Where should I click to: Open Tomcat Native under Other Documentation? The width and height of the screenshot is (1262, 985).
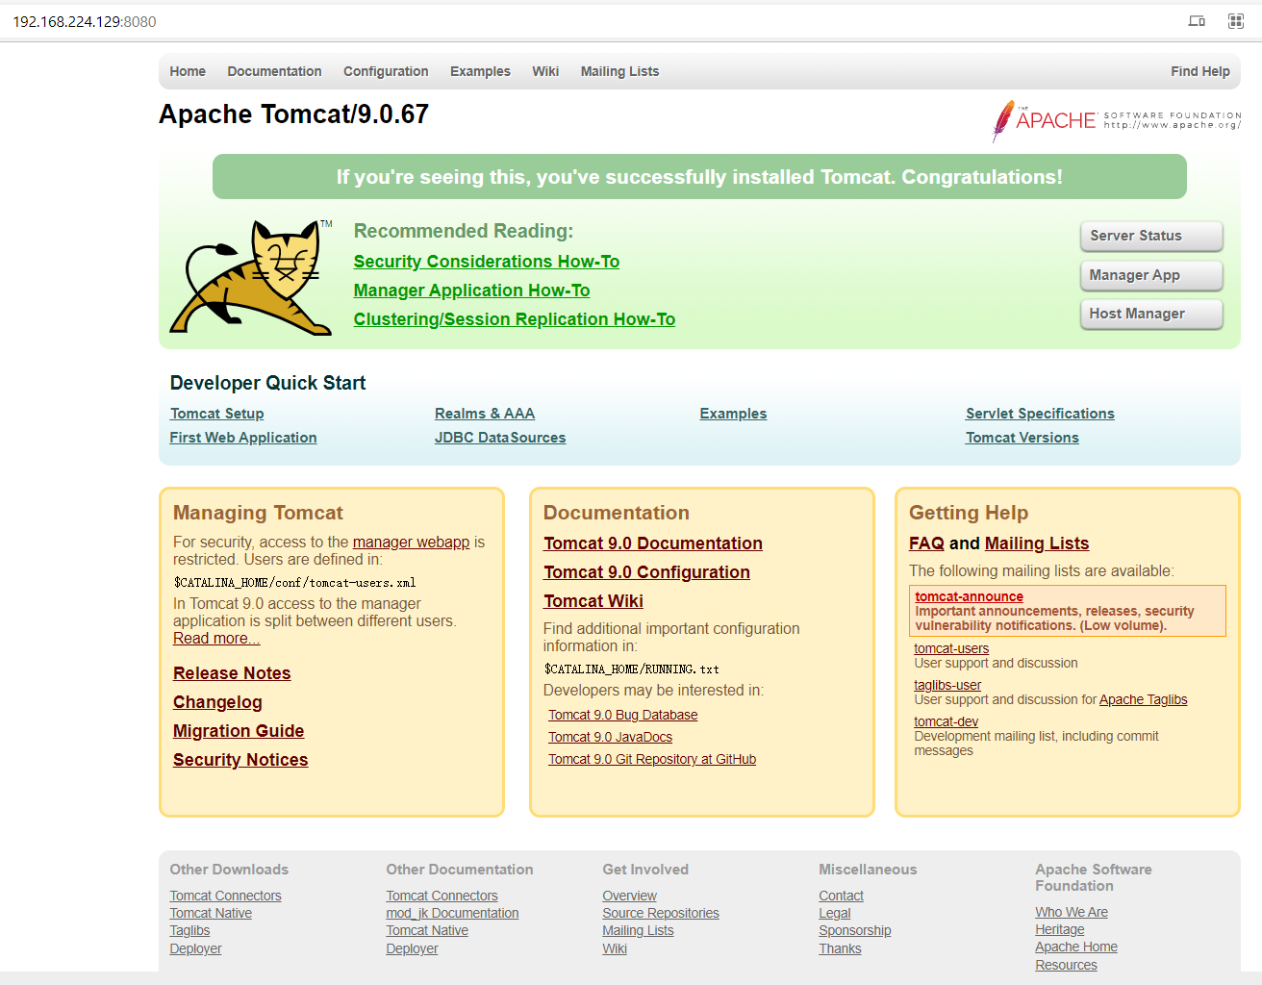click(x=427, y=930)
